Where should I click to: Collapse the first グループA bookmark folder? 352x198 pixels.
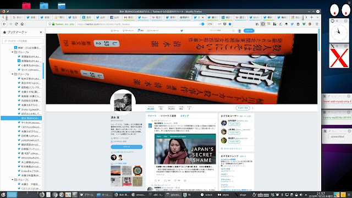[13, 52]
